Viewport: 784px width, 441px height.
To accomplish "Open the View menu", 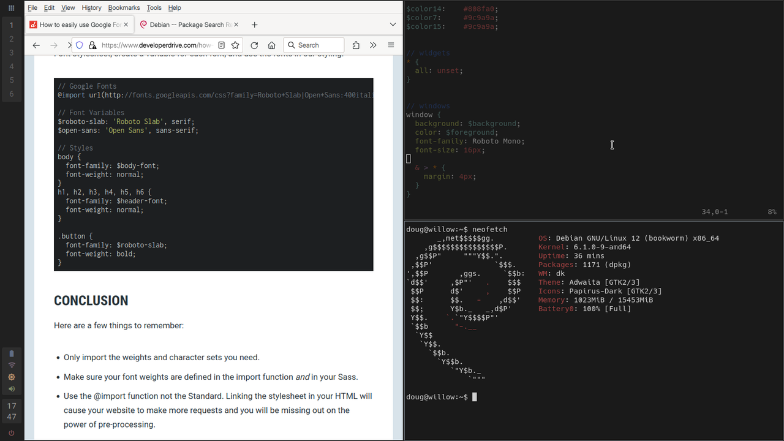I will click(x=68, y=8).
